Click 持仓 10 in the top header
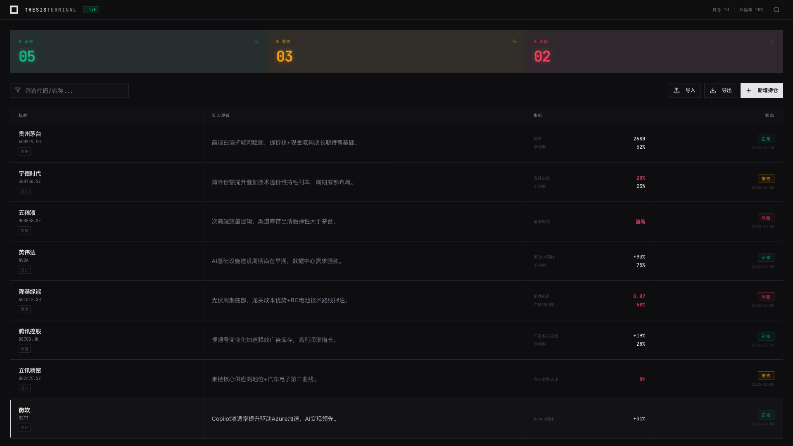 click(720, 9)
